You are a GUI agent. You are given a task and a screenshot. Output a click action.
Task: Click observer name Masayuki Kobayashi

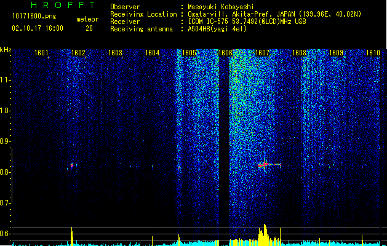click(220, 7)
